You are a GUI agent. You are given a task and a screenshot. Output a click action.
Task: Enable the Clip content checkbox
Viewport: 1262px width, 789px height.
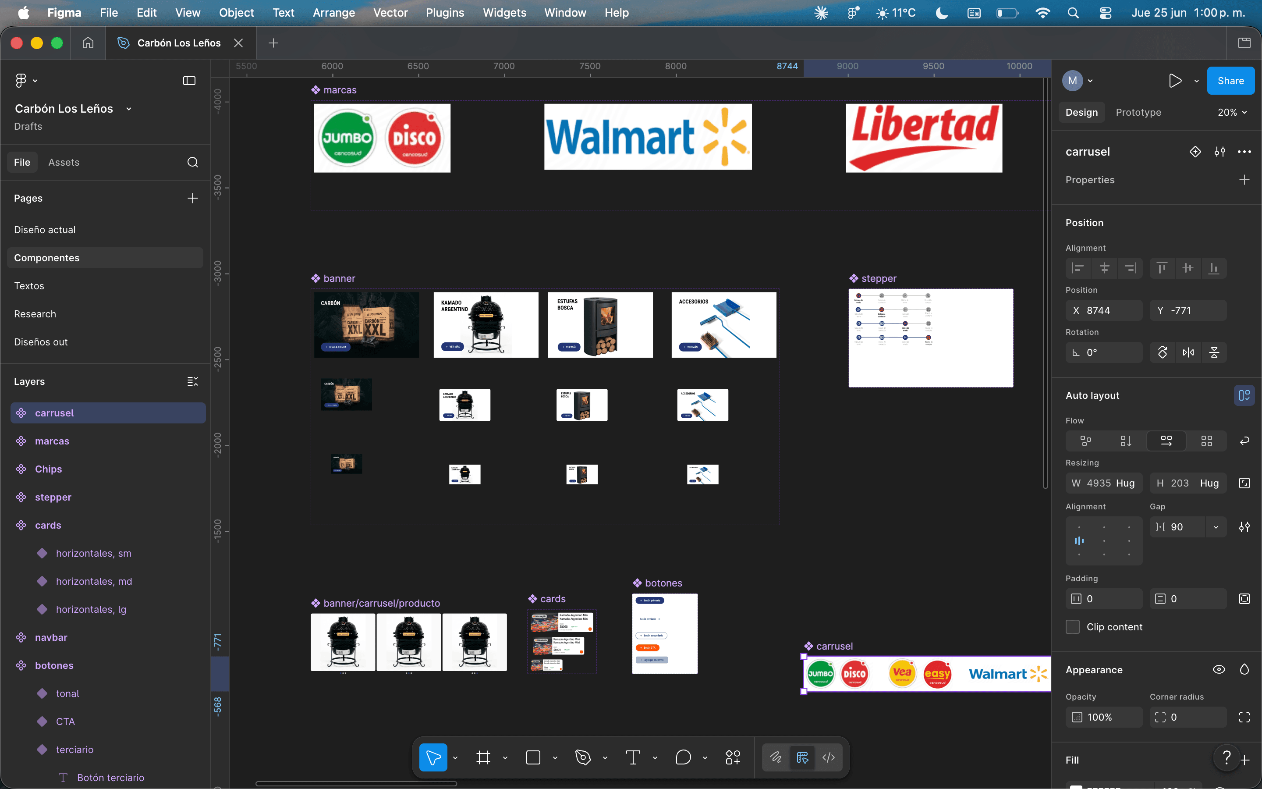1073,627
